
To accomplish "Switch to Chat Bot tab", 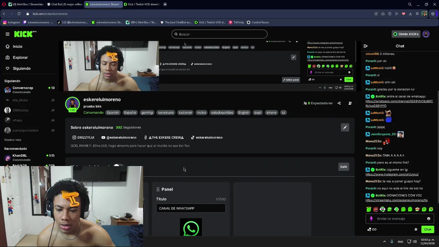I will point(64,4).
